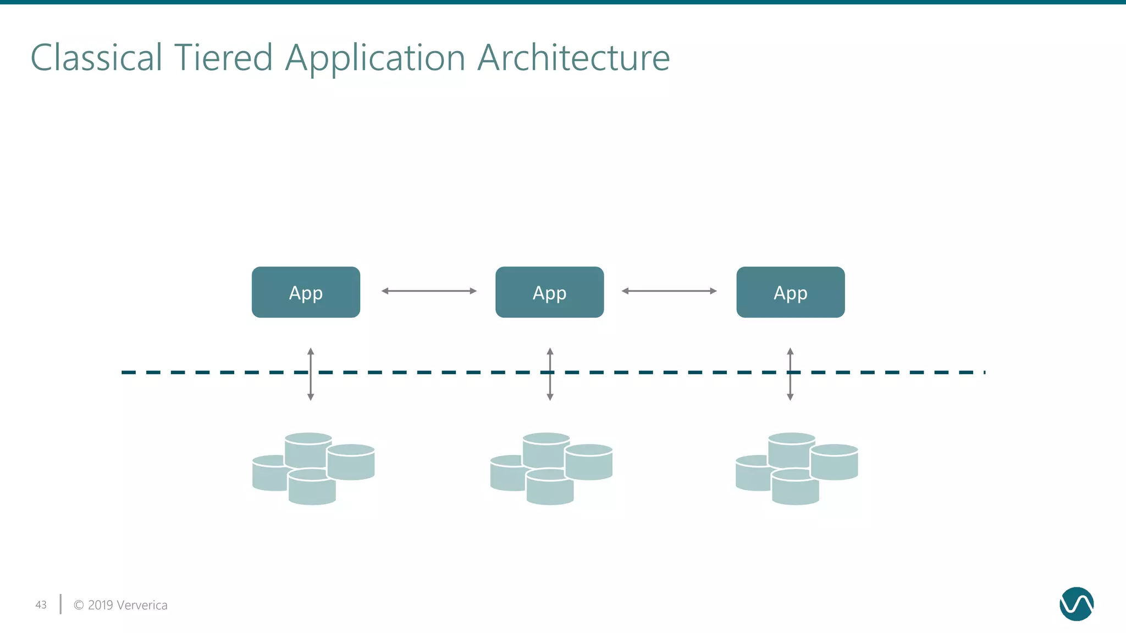This screenshot has height=633, width=1126.
Task: Click arrow between middle and right App
Action: [669, 291]
